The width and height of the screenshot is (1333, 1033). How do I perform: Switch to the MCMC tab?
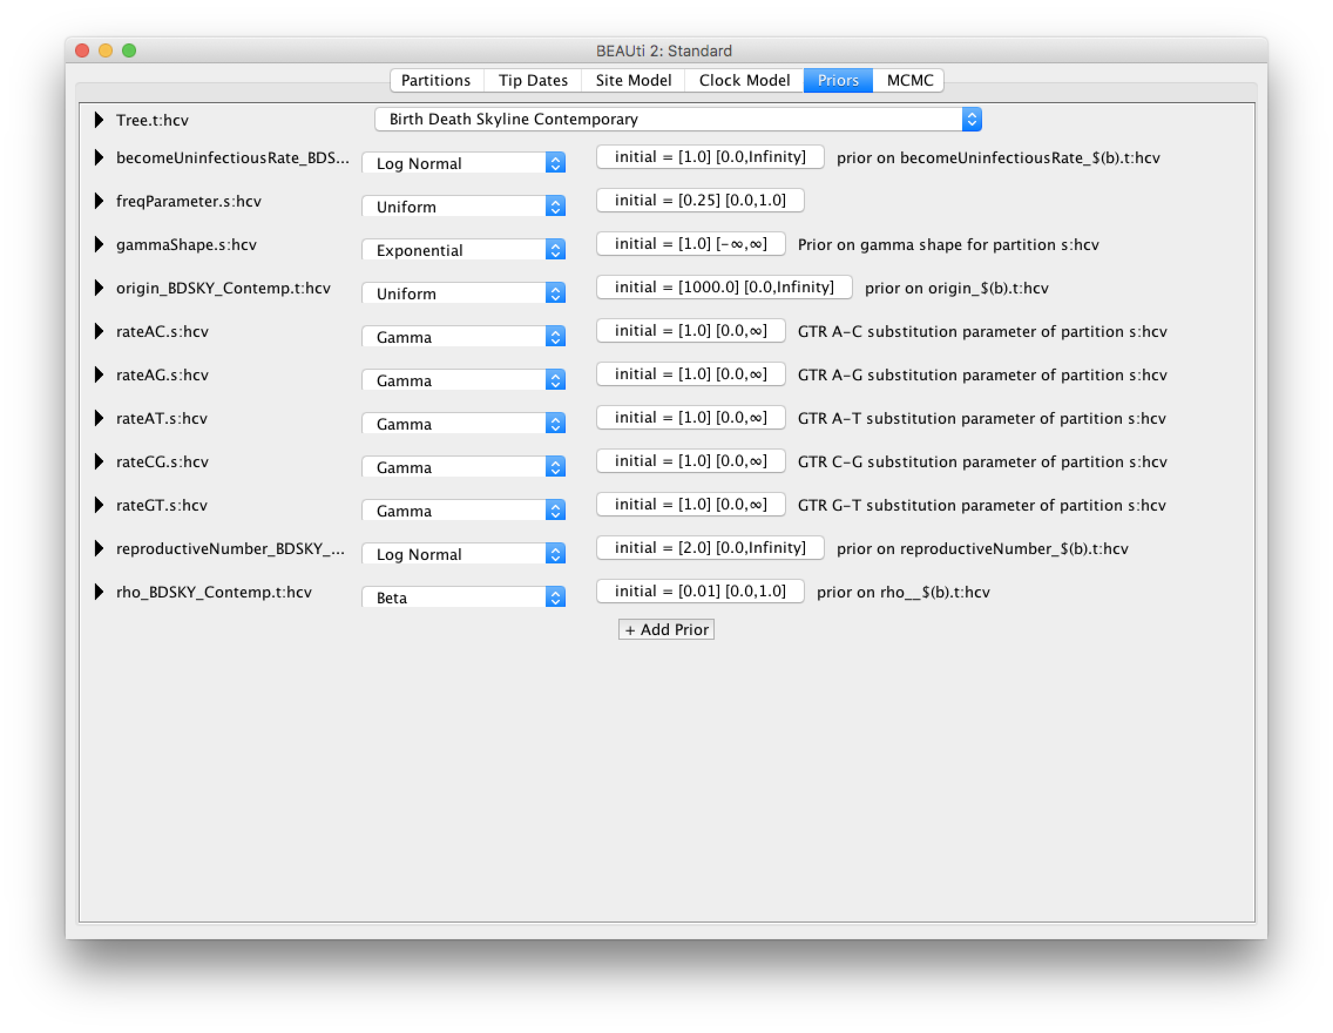click(909, 80)
